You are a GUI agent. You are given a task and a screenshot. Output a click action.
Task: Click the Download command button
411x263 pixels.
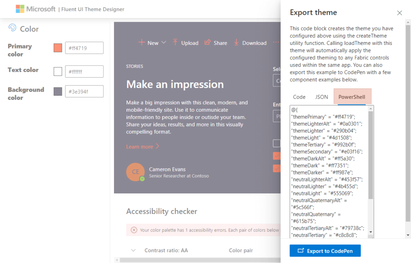pyautogui.click(x=250, y=42)
